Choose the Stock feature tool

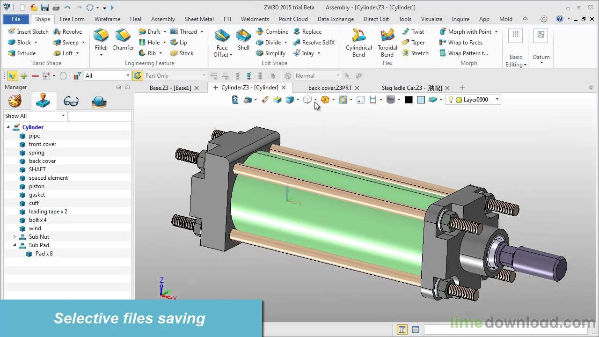coord(182,53)
